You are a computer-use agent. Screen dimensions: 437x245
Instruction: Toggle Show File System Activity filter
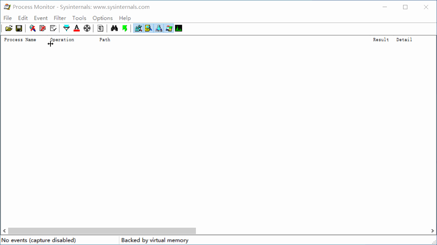click(148, 28)
